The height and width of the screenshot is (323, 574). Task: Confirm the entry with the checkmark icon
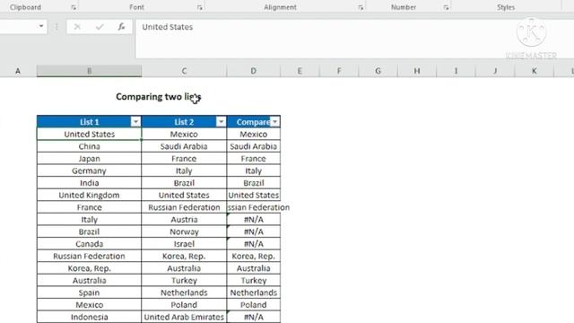[x=100, y=27]
